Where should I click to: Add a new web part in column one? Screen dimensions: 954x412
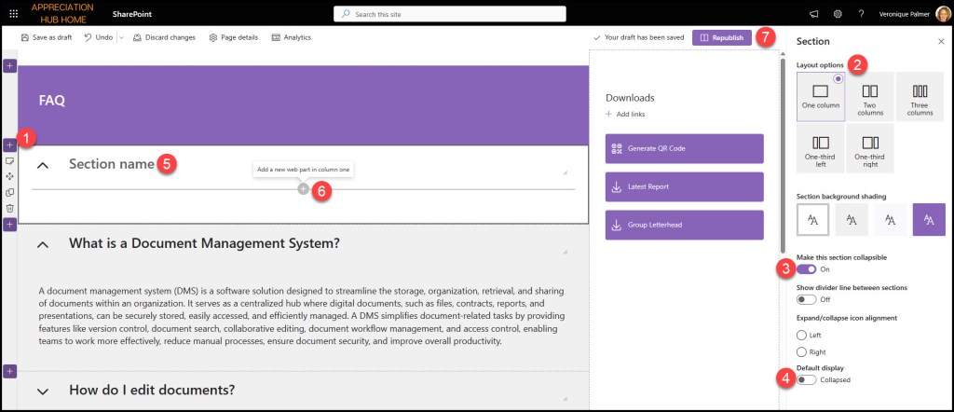[303, 189]
